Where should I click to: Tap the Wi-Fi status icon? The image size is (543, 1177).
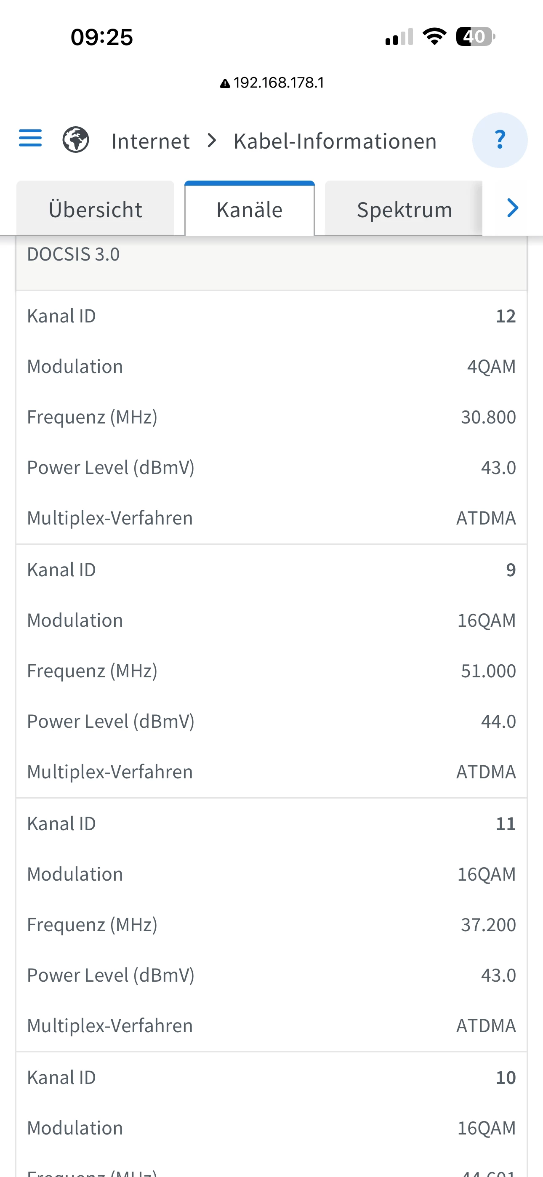[434, 37]
